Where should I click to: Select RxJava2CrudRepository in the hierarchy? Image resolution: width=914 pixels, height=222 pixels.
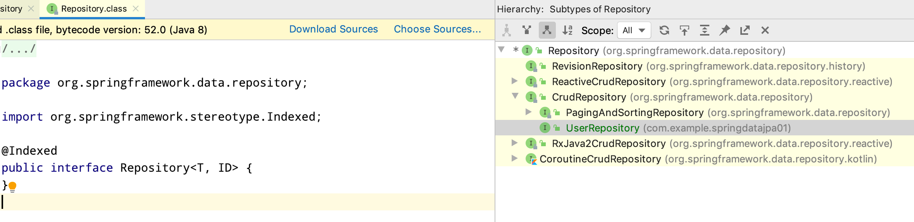(705, 143)
